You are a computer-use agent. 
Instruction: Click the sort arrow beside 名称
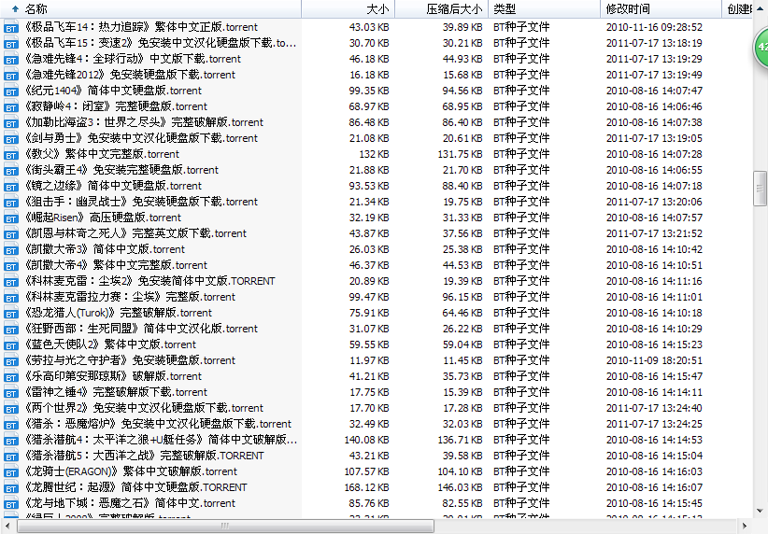coord(15,8)
